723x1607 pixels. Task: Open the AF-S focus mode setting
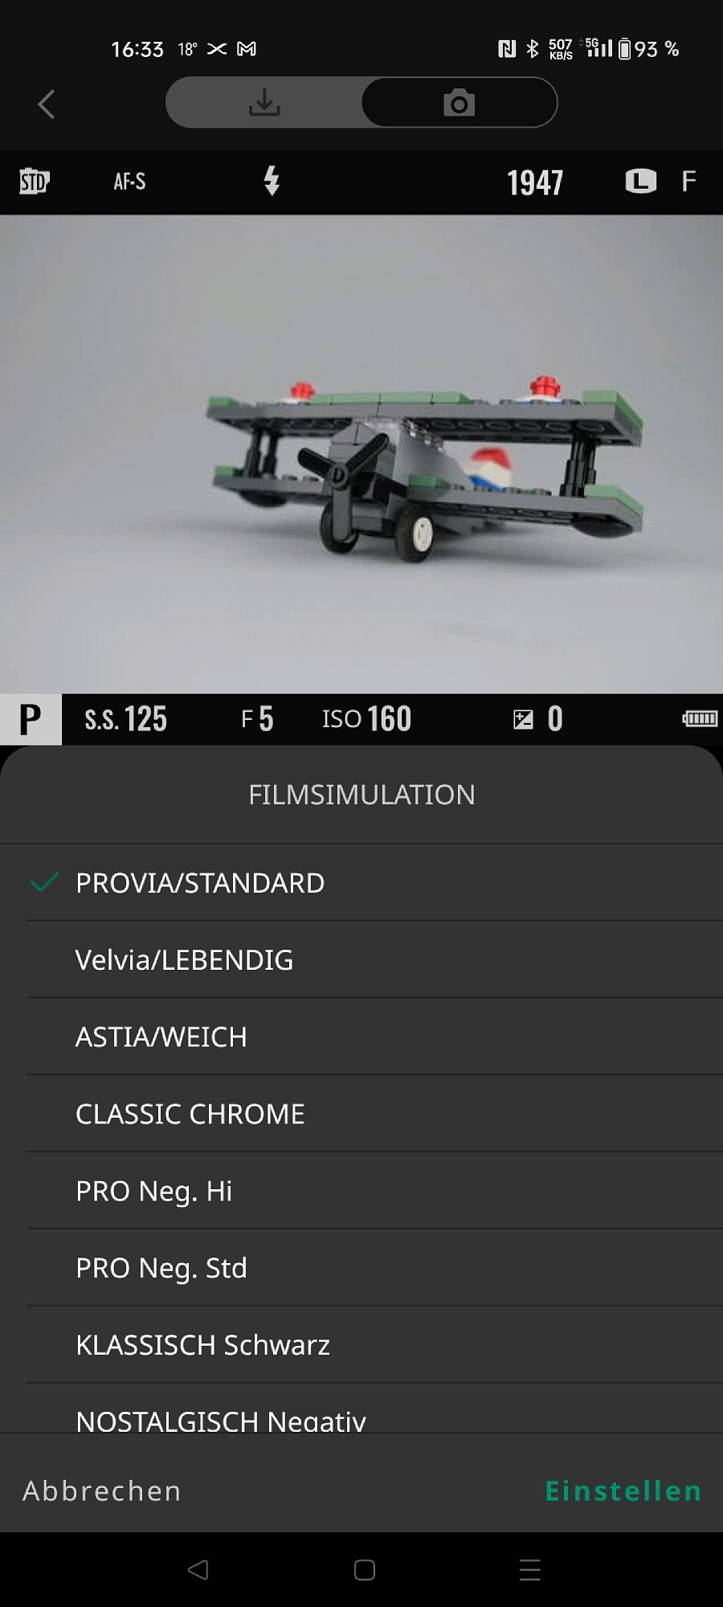(129, 182)
